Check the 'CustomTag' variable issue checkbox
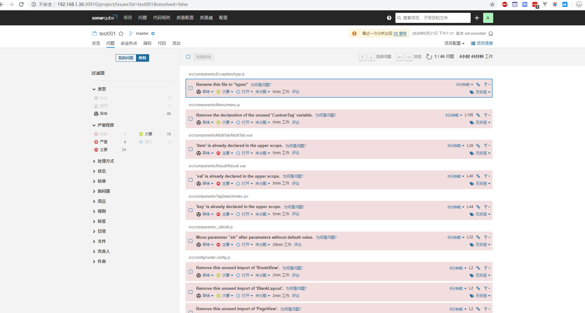This screenshot has height=313, width=585. [x=191, y=119]
